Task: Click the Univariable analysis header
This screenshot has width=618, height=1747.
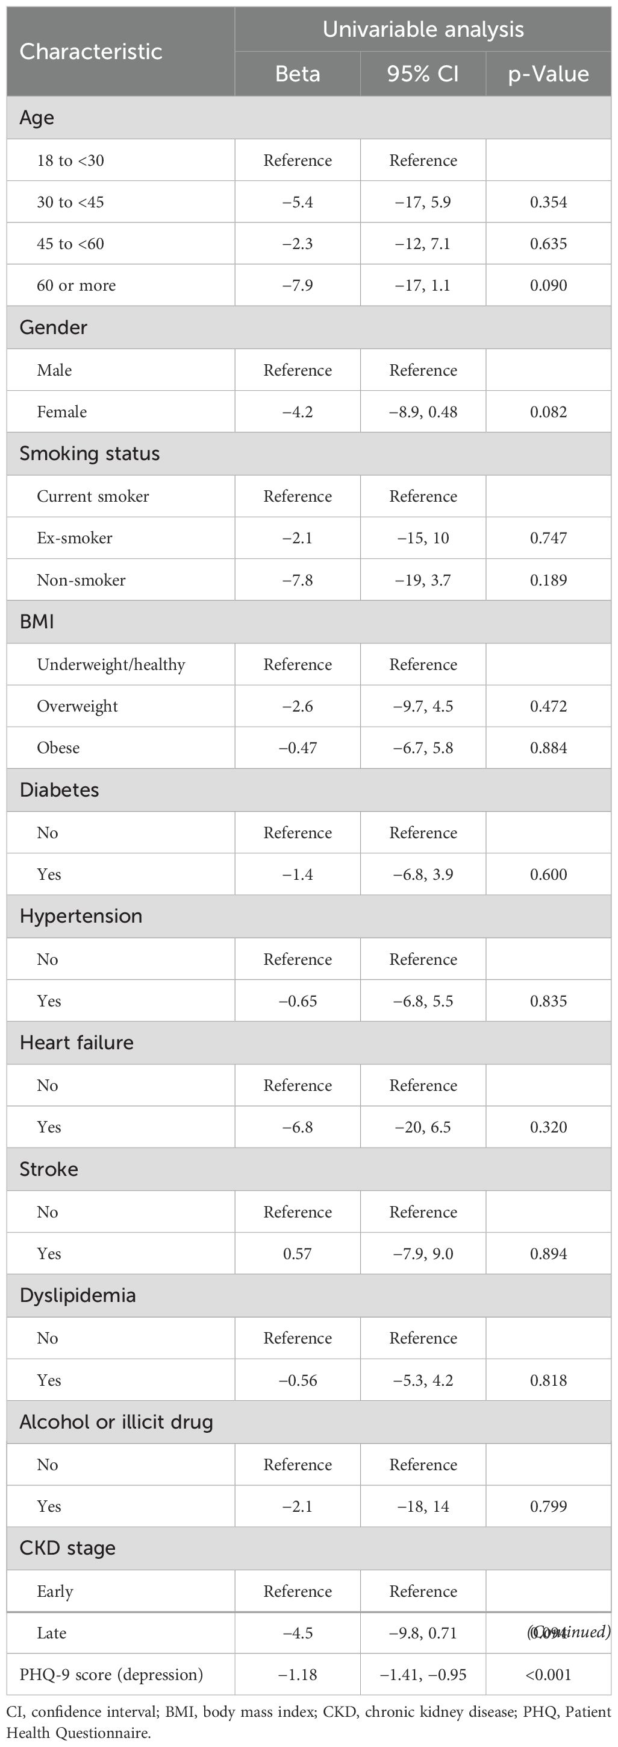Action: click(423, 29)
